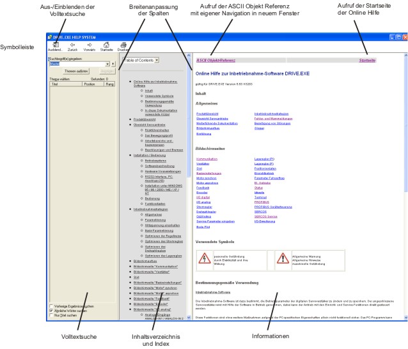
Task: Open 'Hilfsspannung einschalten' in contents
Action: tap(162, 225)
